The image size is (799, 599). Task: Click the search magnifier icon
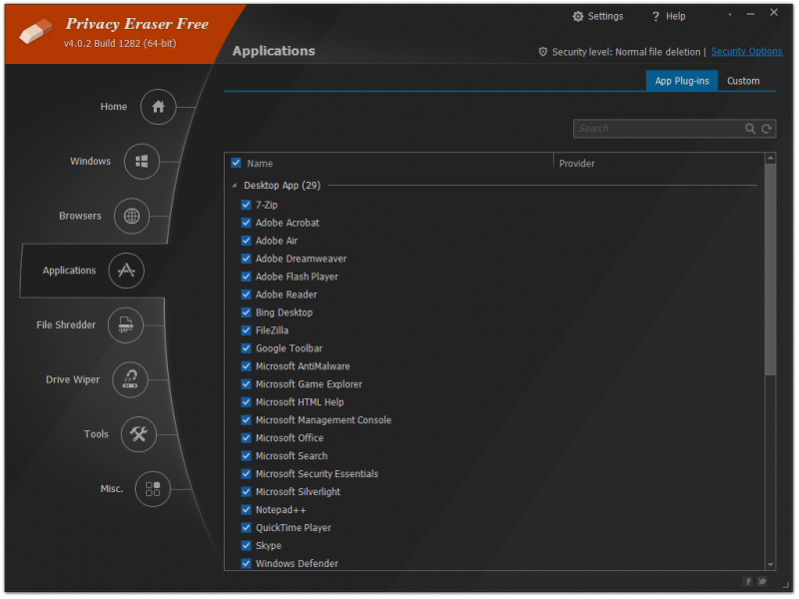pos(750,129)
